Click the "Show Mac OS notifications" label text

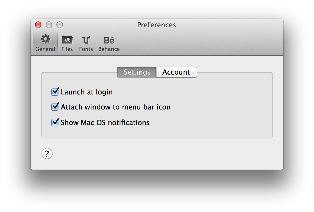tap(105, 122)
